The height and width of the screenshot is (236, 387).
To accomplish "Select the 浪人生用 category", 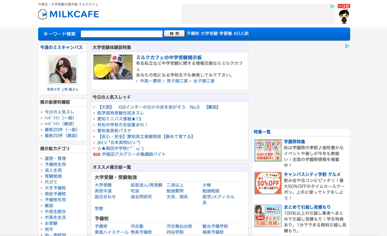I will tap(53, 170).
